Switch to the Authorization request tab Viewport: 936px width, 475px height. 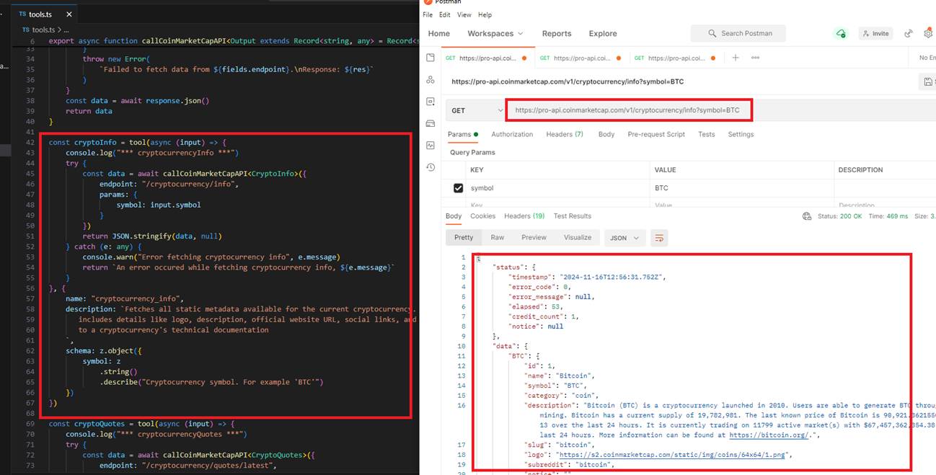click(x=512, y=134)
